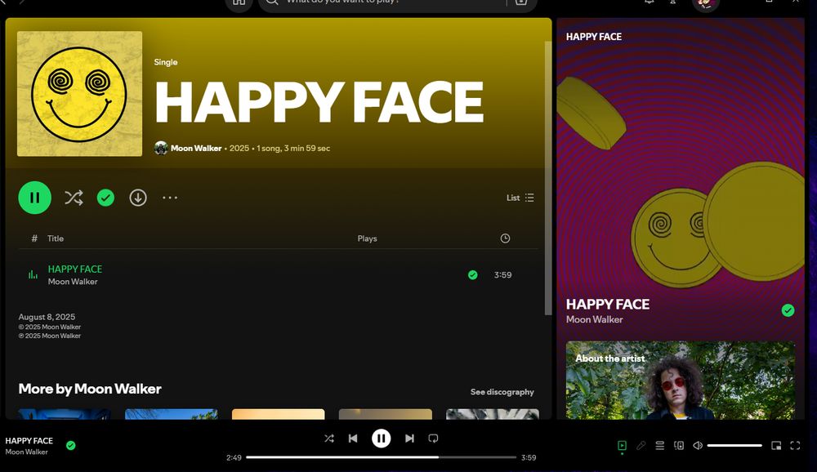Viewport: 817px width, 472px height.
Task: Open the Connect to a device menu
Action: point(678,445)
